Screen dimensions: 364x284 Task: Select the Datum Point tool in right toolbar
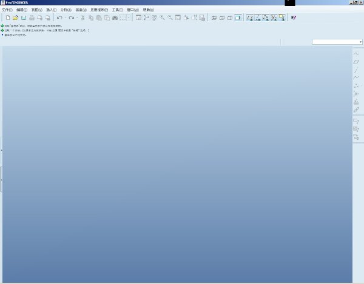click(x=356, y=86)
